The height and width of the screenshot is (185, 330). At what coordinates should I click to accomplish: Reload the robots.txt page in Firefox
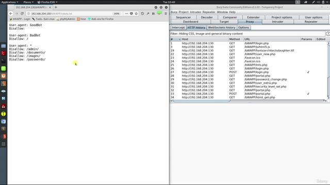(22, 13)
